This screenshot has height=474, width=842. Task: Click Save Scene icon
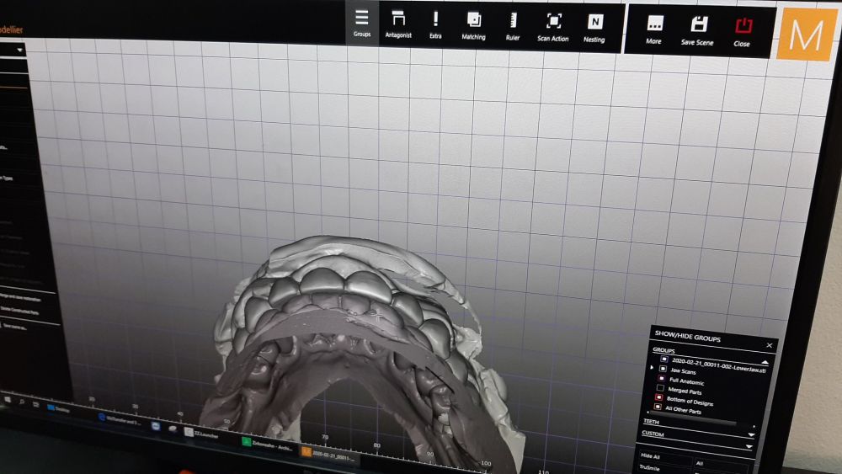[x=697, y=30]
